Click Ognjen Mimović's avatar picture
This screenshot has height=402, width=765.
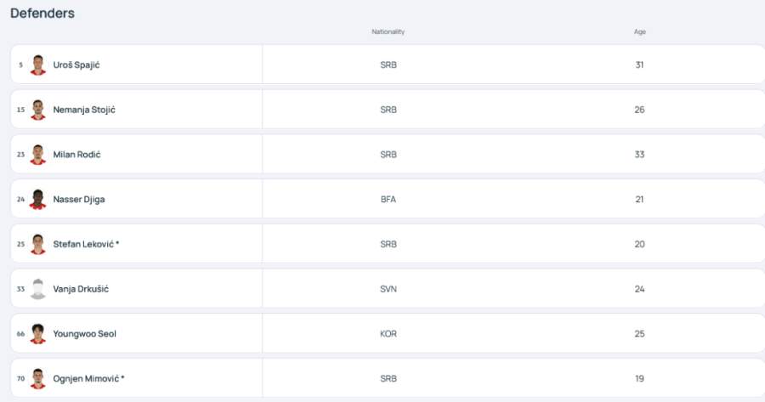[37, 378]
